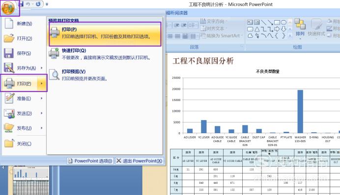Click the round Office button
The height and width of the screenshot is (195, 340).
(x=8, y=8)
